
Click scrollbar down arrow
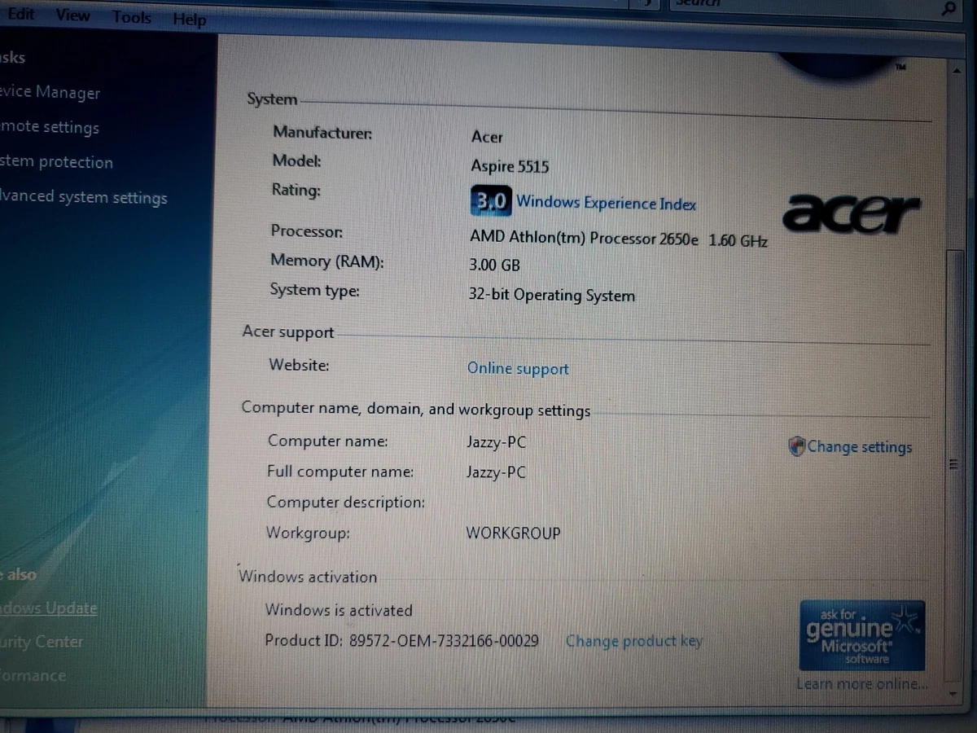[x=954, y=694]
